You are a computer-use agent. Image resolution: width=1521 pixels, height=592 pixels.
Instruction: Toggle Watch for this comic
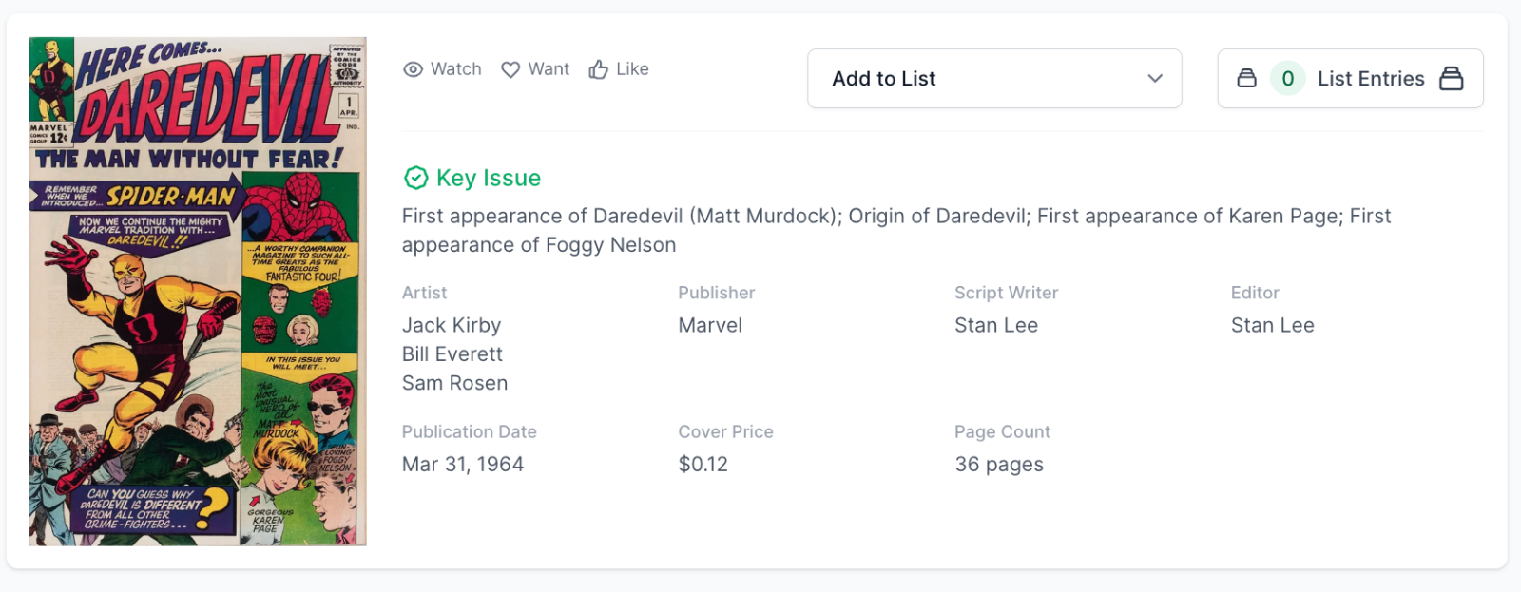point(442,68)
